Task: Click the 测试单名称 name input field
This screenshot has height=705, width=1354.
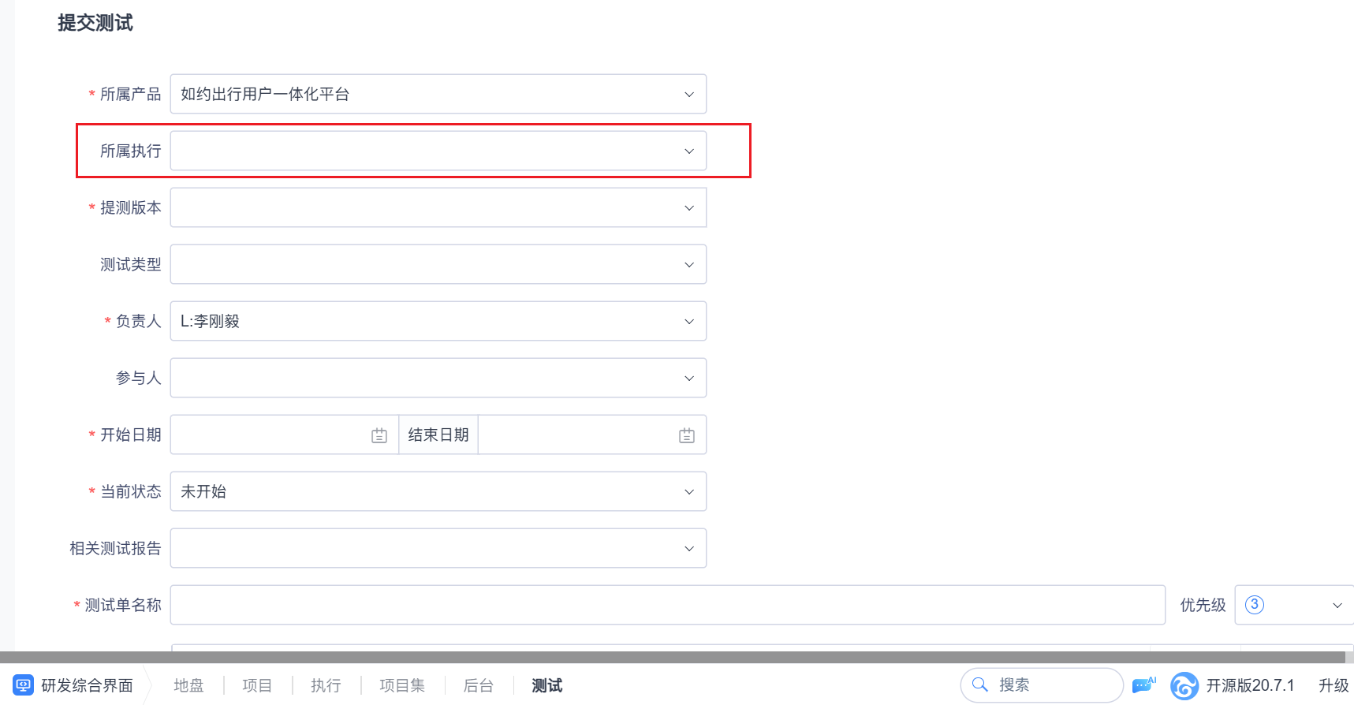Action: (x=668, y=605)
